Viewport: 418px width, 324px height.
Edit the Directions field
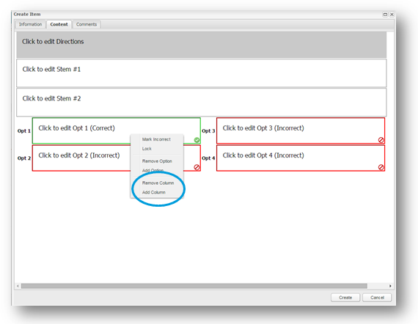coord(202,45)
